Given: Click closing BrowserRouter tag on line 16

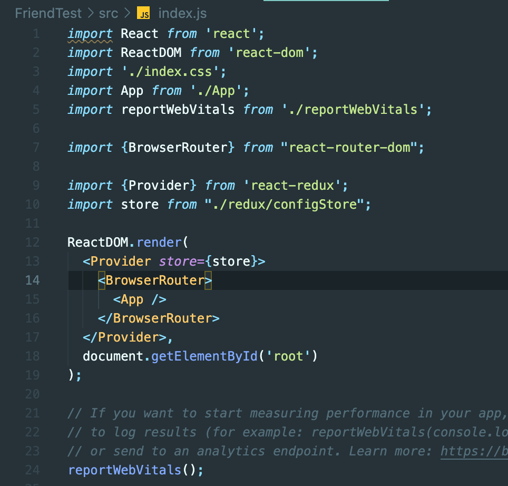Looking at the screenshot, I should point(159,318).
